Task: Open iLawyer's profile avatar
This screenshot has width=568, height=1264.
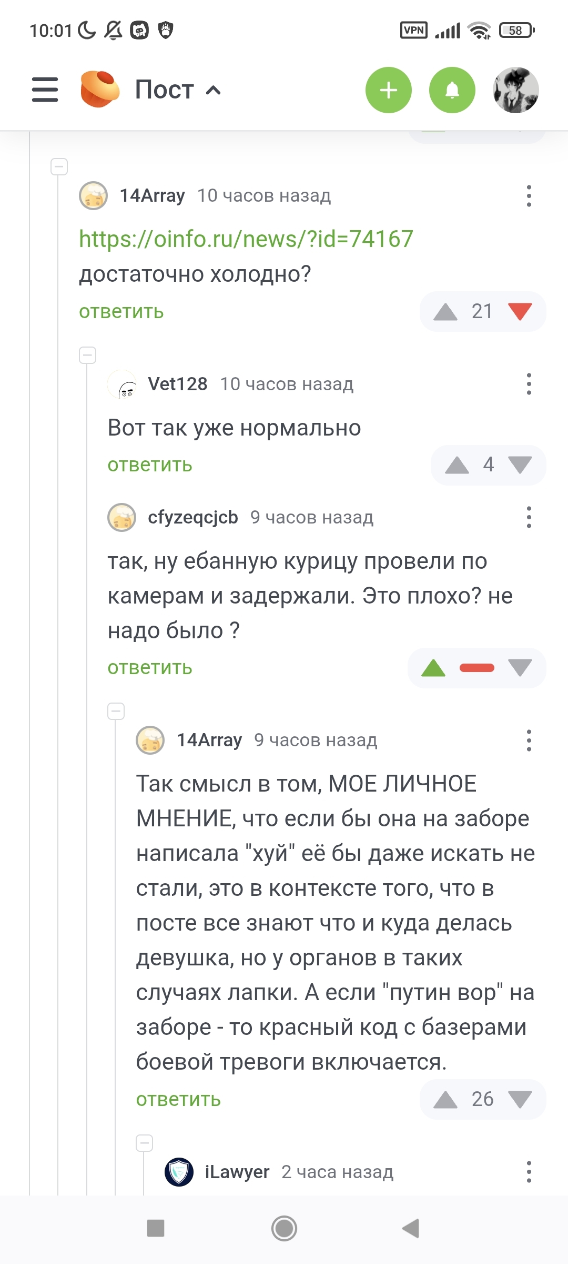Action: pos(179,1172)
